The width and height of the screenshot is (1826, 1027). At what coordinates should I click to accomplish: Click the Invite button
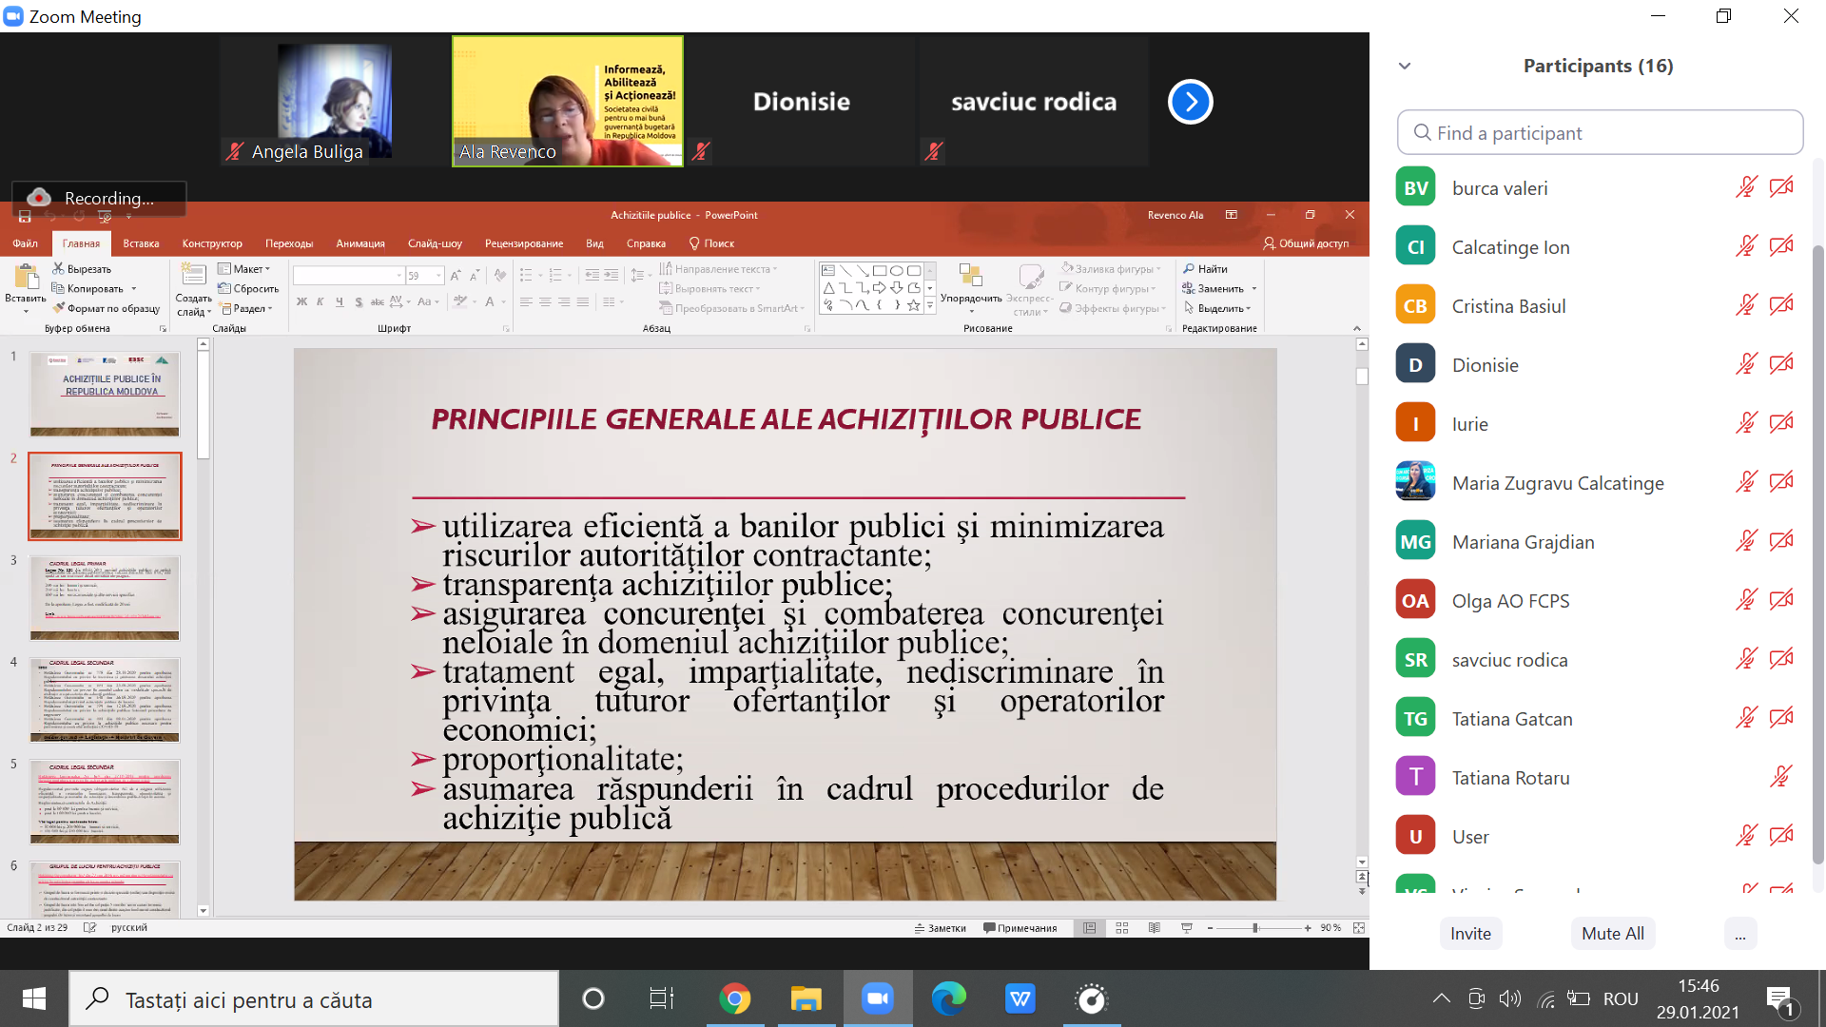(x=1470, y=934)
